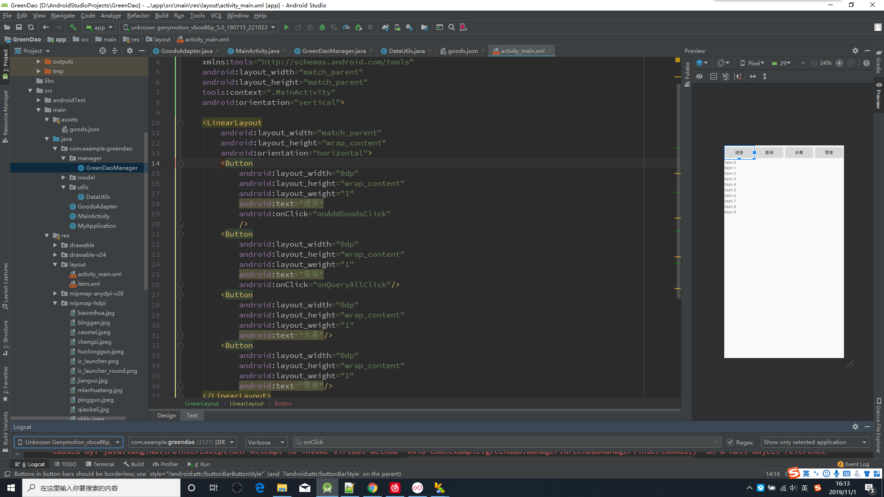Click the Windows taskbar search box
The width and height of the screenshot is (884, 497).
pos(101,488)
